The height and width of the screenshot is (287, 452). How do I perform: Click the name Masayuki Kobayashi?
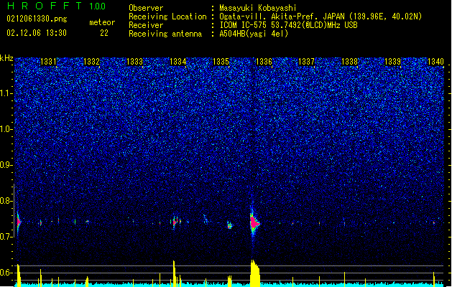point(258,8)
